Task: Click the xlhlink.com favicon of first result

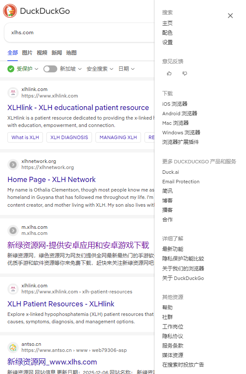Action: click(x=13, y=93)
